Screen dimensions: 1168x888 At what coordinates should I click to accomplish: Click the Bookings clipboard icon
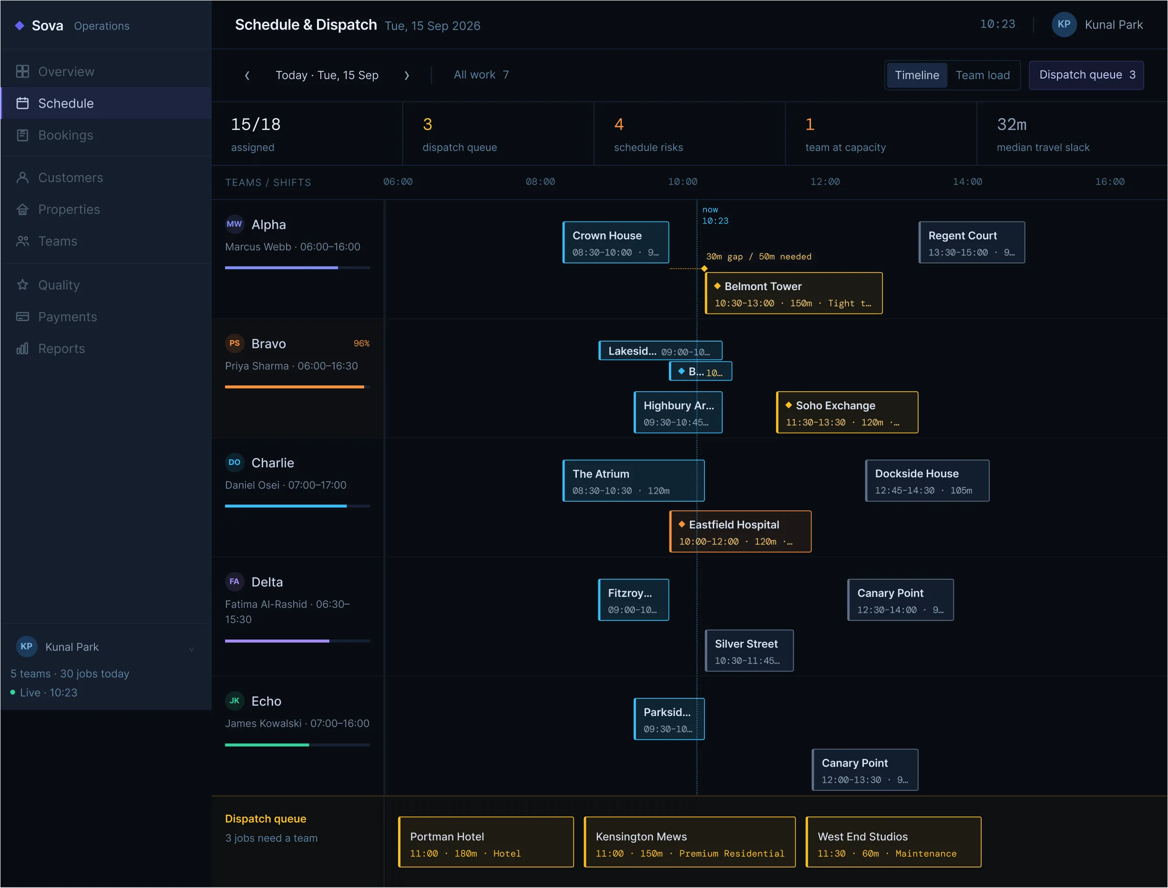coord(22,135)
